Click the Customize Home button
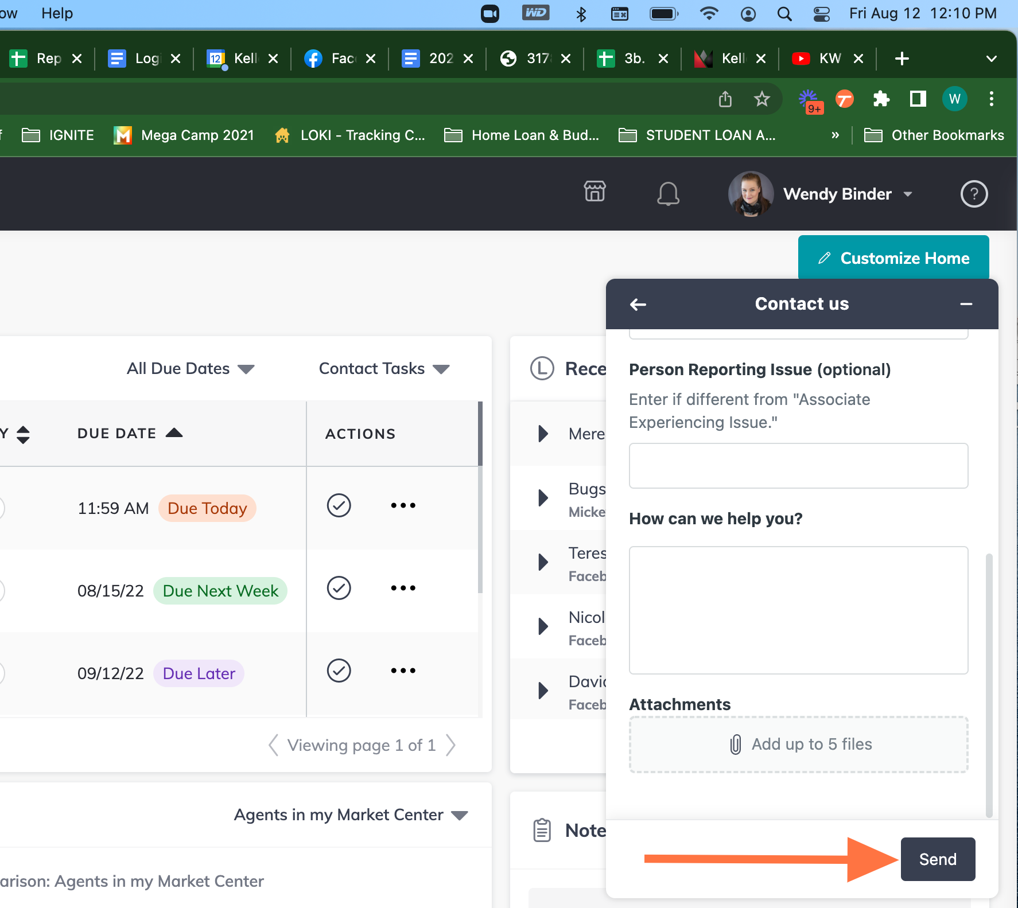This screenshot has height=908, width=1018. click(893, 258)
